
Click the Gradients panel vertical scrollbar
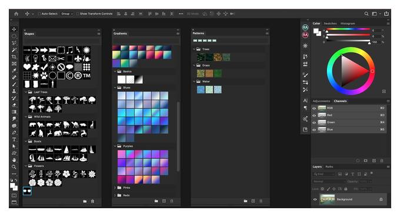tap(178, 136)
